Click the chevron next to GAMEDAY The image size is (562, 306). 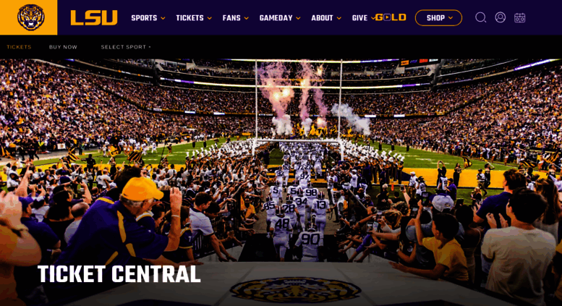[298, 18]
